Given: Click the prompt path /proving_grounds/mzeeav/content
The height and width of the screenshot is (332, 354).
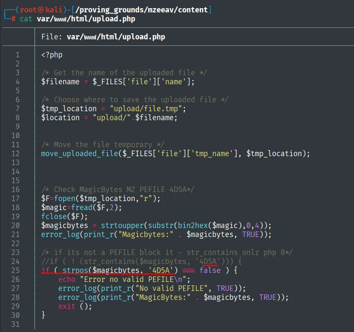Looking at the screenshot, I should coord(142,10).
